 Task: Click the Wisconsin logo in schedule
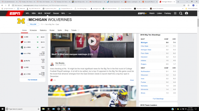pyautogui.click(x=22, y=42)
